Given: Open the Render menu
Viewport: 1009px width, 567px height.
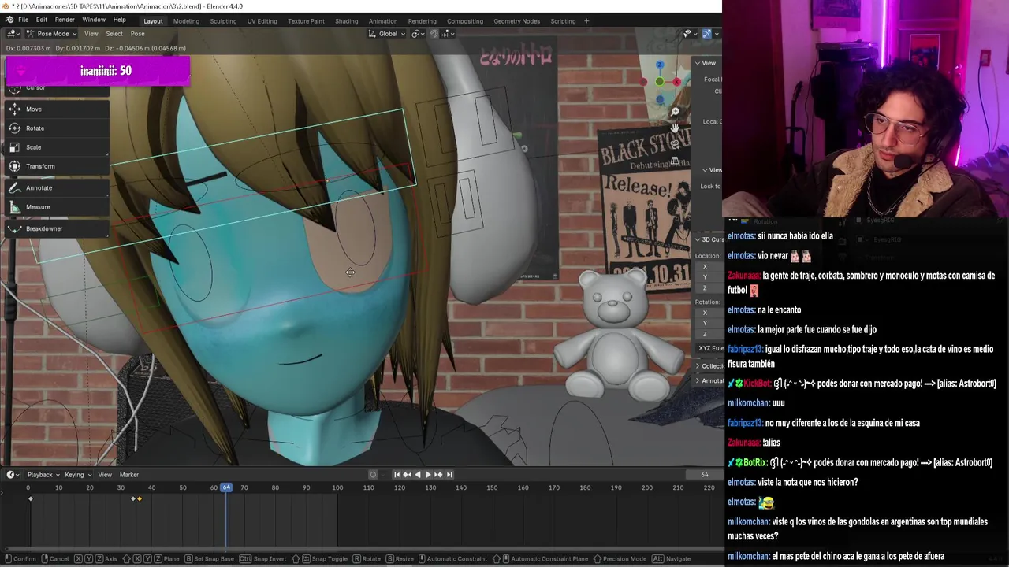Looking at the screenshot, I should coord(65,20).
